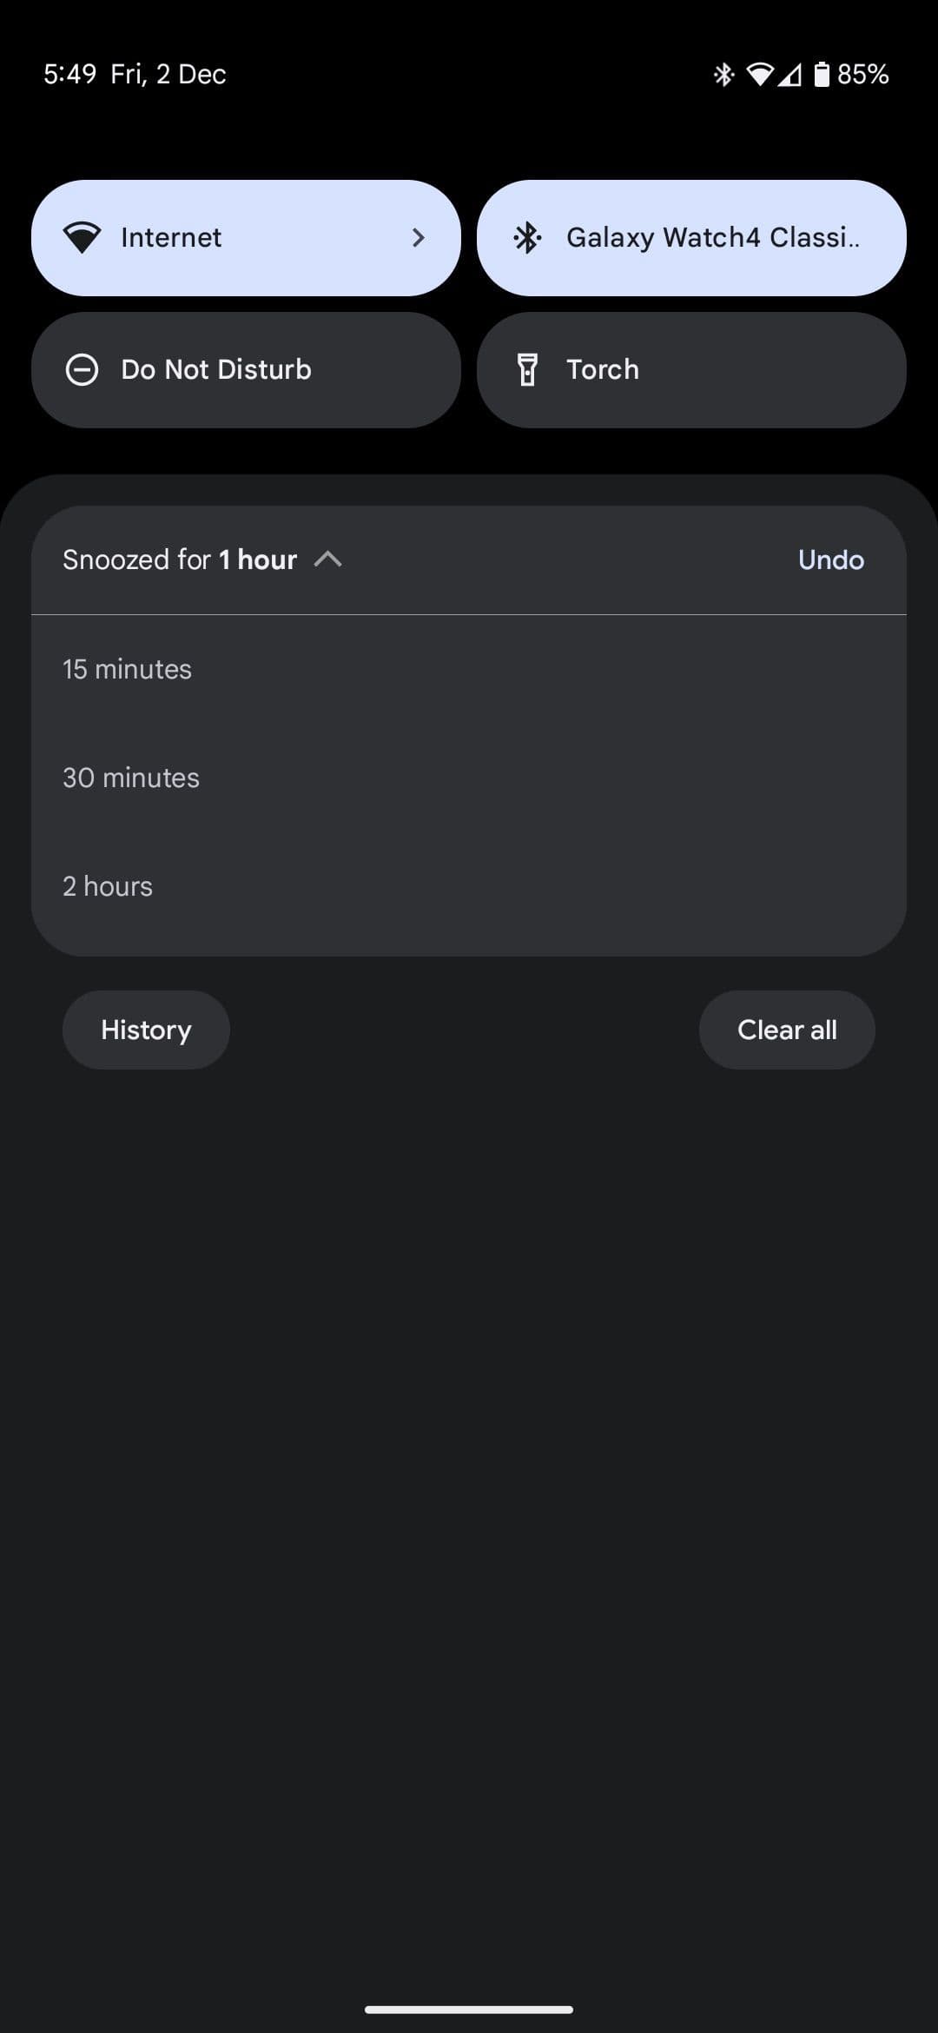Collapse the 'Snoozed for 1 hour' header

click(180, 560)
